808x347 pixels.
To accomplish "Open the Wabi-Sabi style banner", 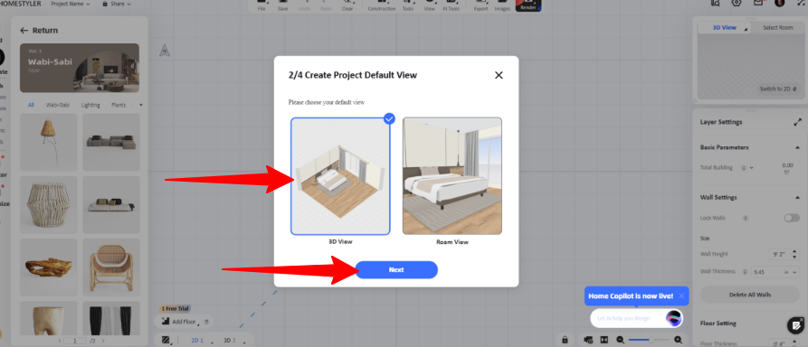I will pyautogui.click(x=80, y=68).
